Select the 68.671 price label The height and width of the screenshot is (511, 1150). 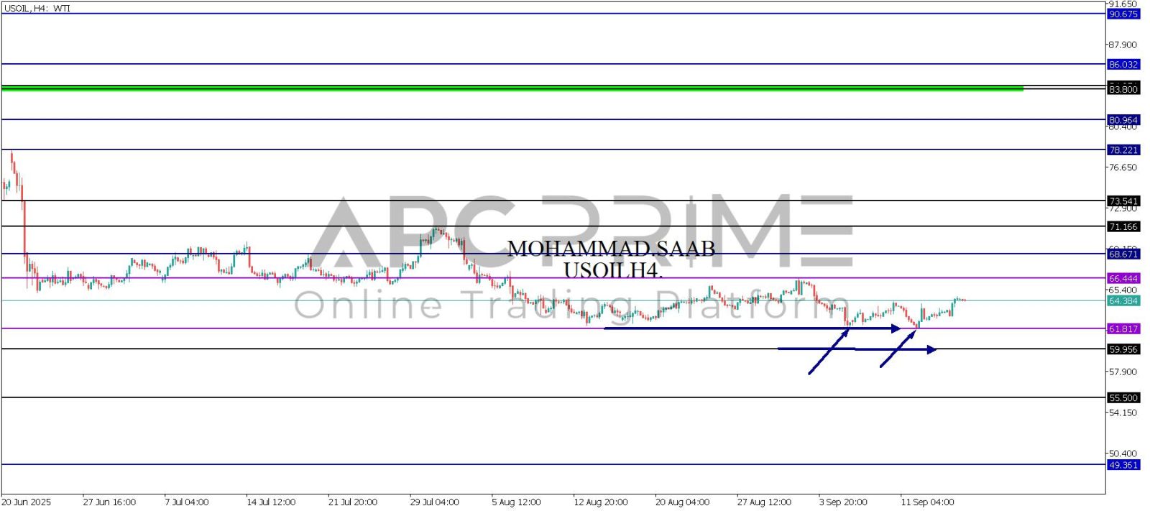[x=1123, y=254]
